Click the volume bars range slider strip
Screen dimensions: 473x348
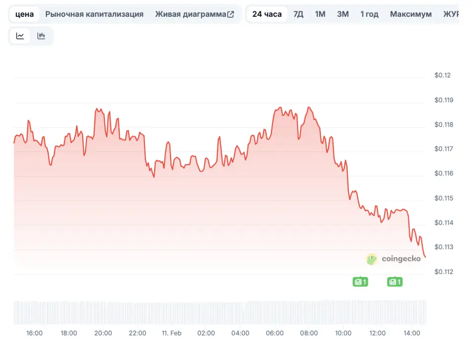click(x=220, y=313)
